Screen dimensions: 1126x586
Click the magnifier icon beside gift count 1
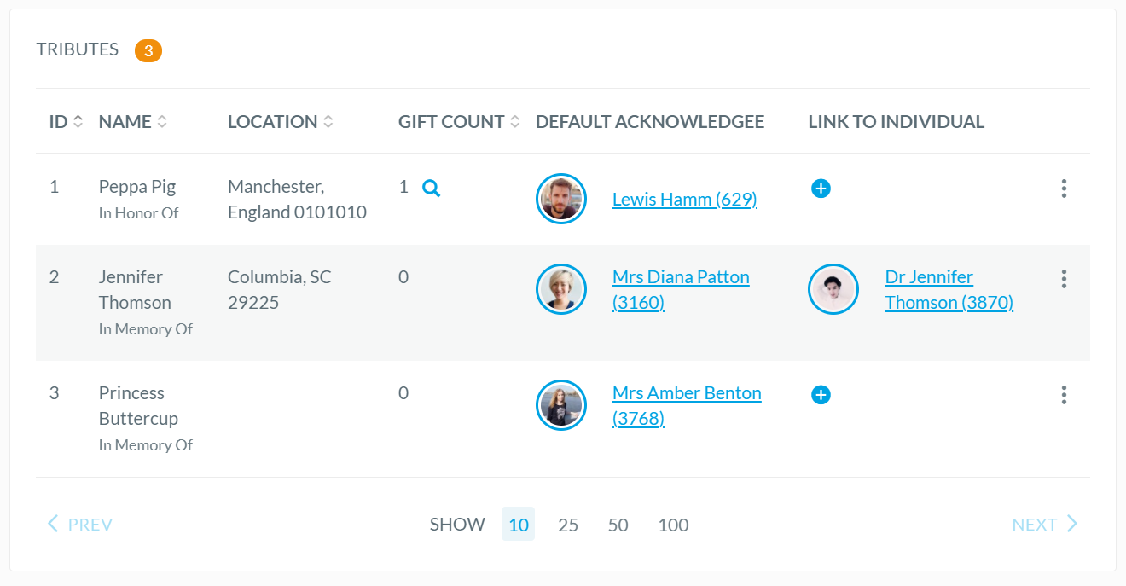(x=432, y=189)
